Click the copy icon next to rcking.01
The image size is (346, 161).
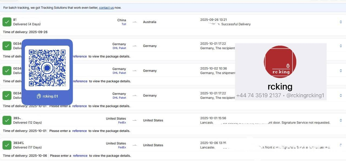click(39, 96)
